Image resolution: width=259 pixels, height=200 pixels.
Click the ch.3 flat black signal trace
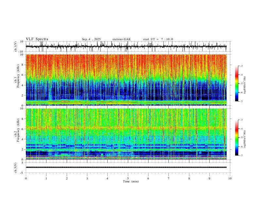coord(126,167)
